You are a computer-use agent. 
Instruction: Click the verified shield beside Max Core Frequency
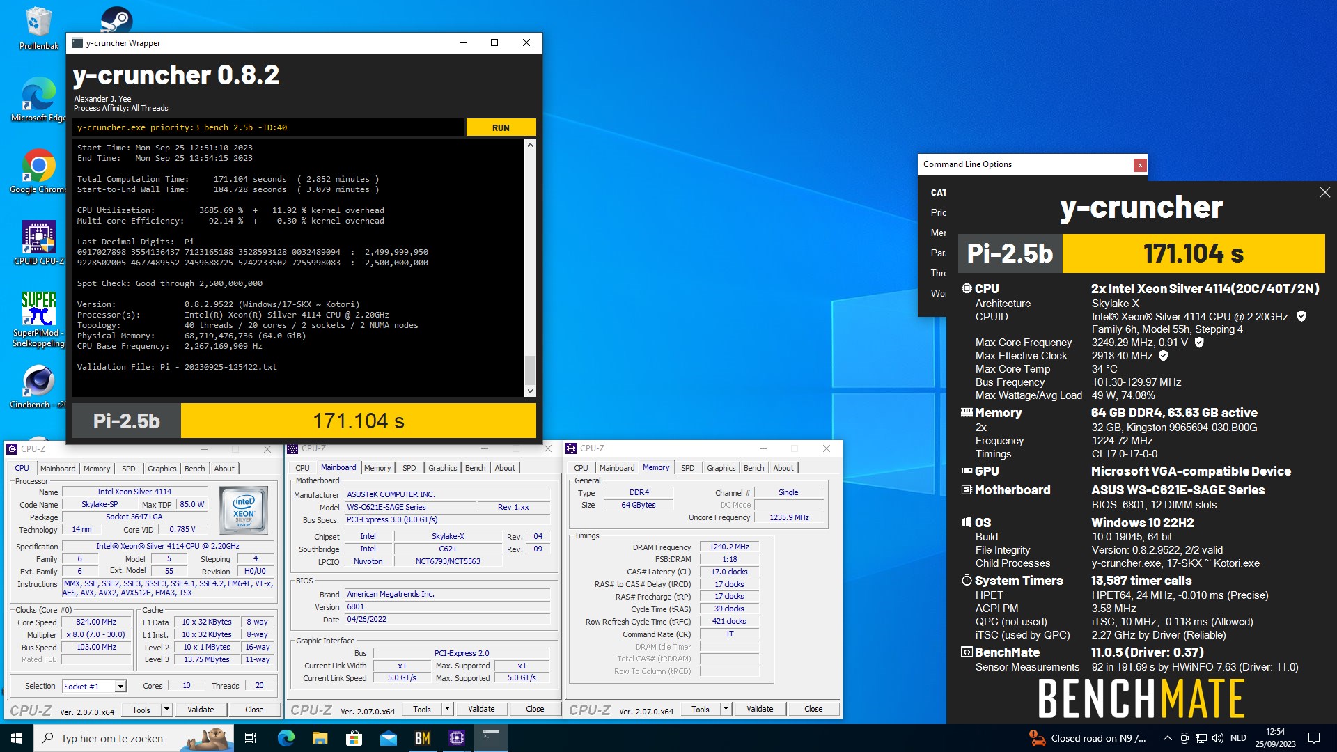point(1199,342)
